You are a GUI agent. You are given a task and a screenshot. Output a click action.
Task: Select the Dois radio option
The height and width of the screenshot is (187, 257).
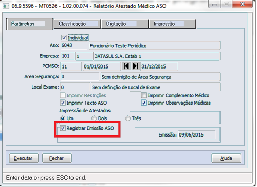[x=94, y=118]
